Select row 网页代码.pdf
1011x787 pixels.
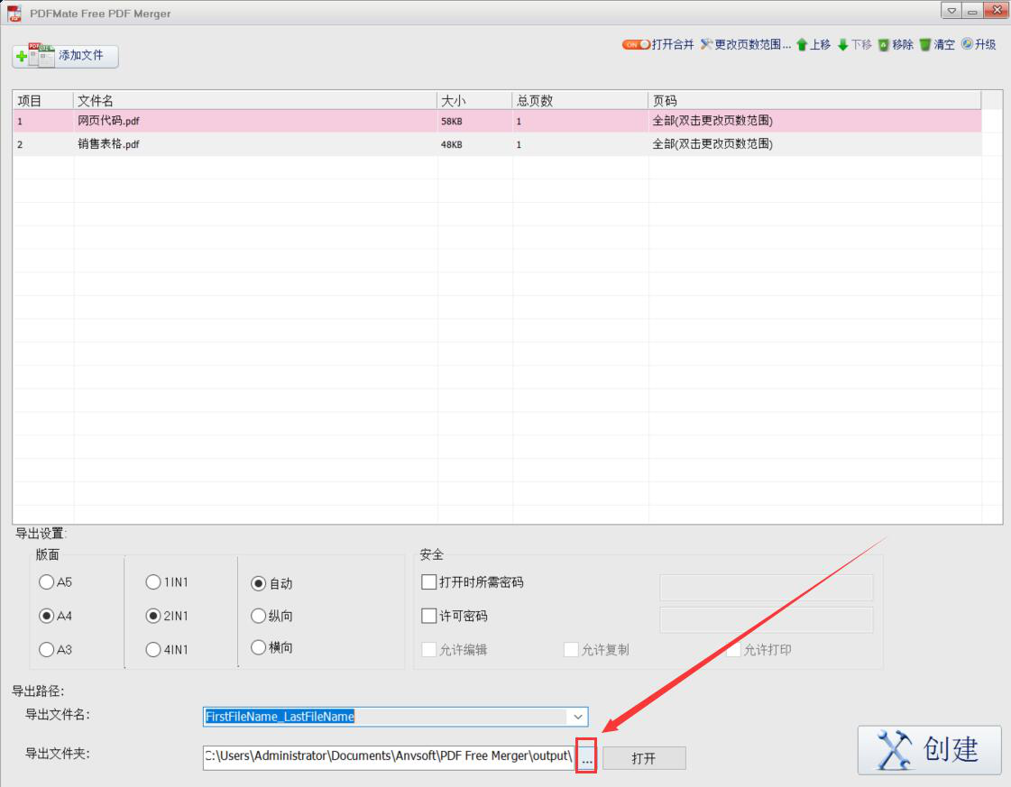[x=497, y=121]
